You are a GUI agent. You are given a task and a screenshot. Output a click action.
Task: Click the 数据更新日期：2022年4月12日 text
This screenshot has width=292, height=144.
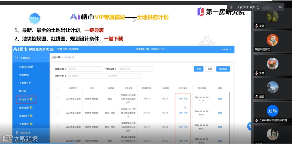pyautogui.click(x=151, y=49)
